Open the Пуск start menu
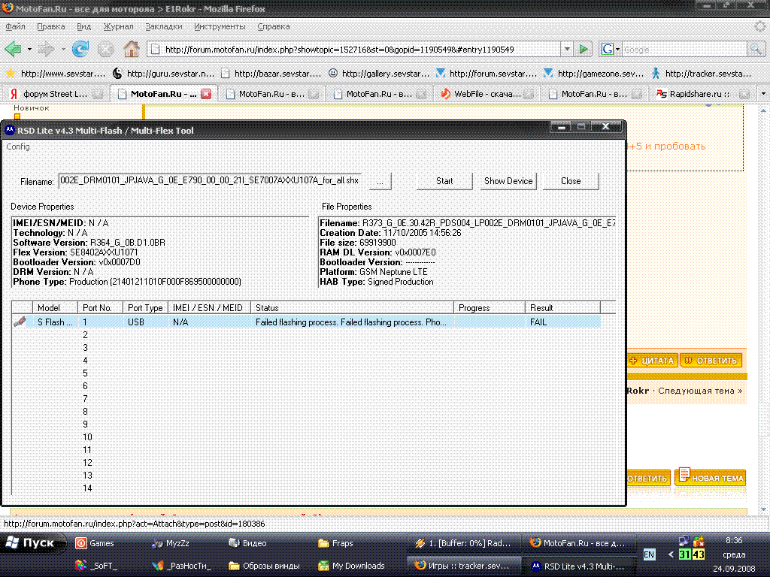 coord(32,543)
